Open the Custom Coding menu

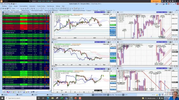tap(41, 6)
